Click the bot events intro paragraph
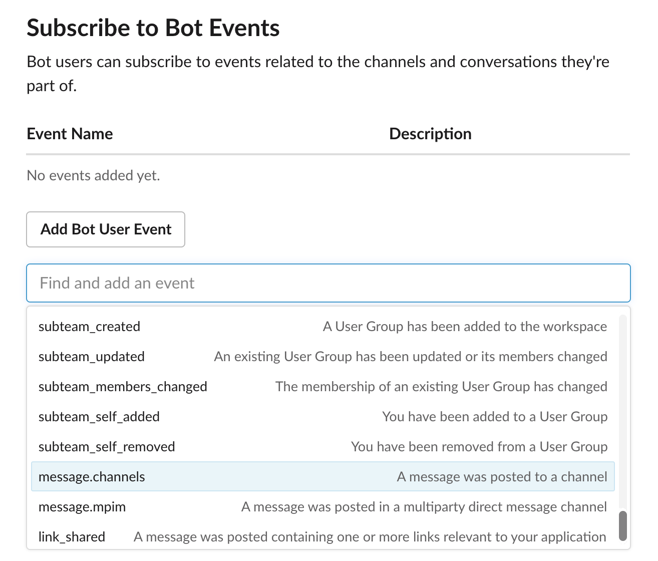The image size is (658, 561). pyautogui.click(x=318, y=73)
